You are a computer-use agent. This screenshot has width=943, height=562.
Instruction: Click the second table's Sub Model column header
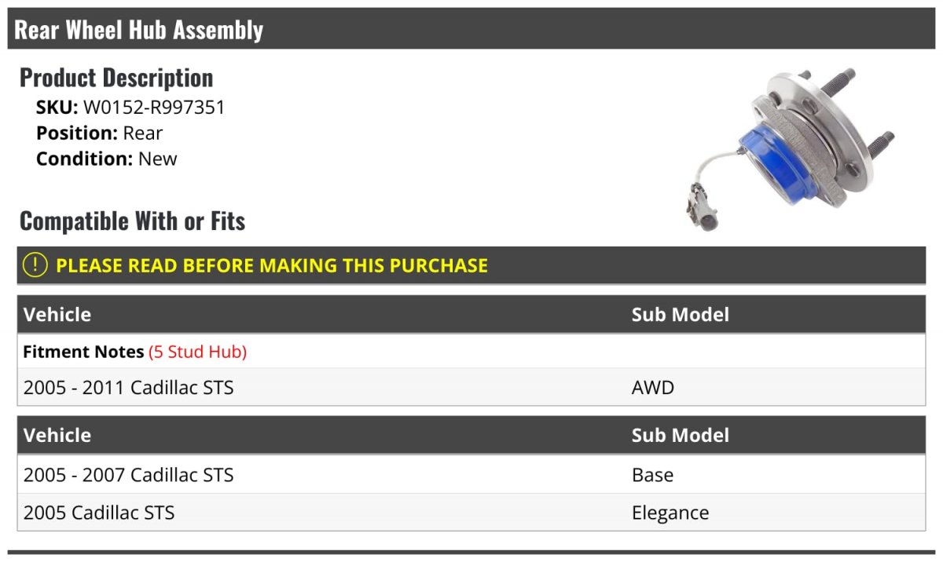coord(681,436)
